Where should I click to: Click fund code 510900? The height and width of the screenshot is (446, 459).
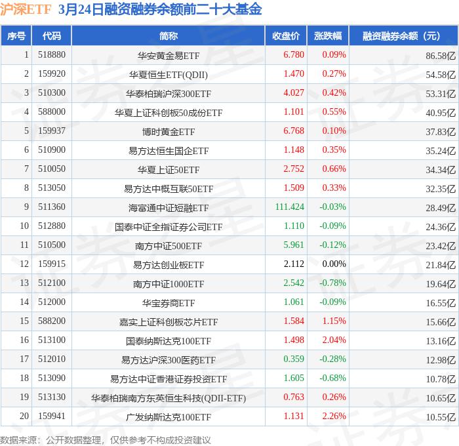point(52,150)
